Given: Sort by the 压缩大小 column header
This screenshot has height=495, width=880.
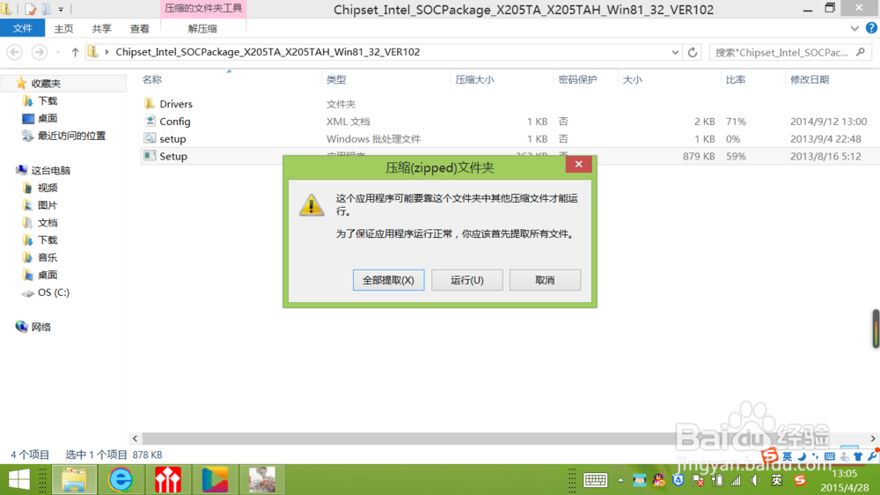Looking at the screenshot, I should (x=474, y=80).
